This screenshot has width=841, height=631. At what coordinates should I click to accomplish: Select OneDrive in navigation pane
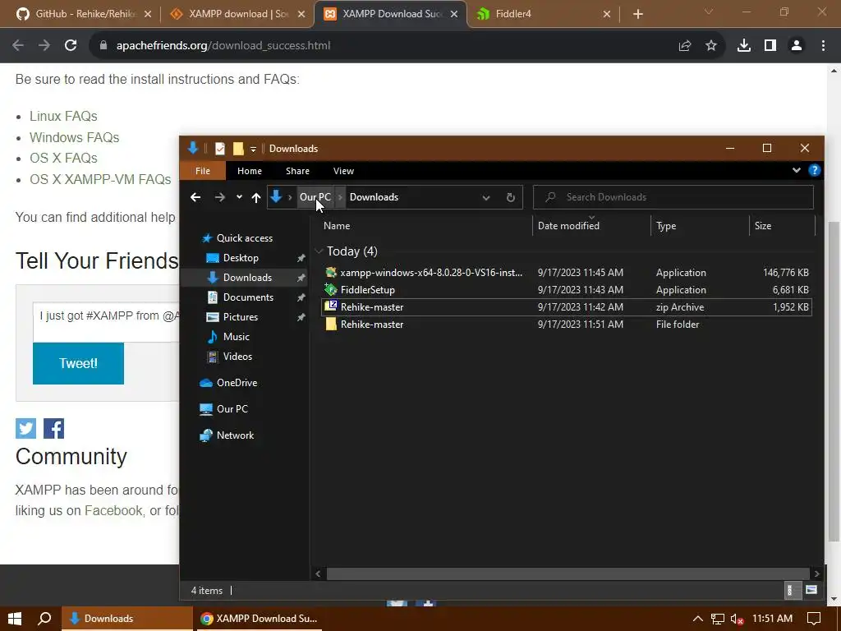coord(237,383)
